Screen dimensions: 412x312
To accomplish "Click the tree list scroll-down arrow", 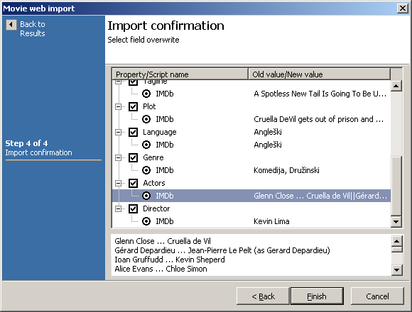I will pyautogui.click(x=396, y=222).
